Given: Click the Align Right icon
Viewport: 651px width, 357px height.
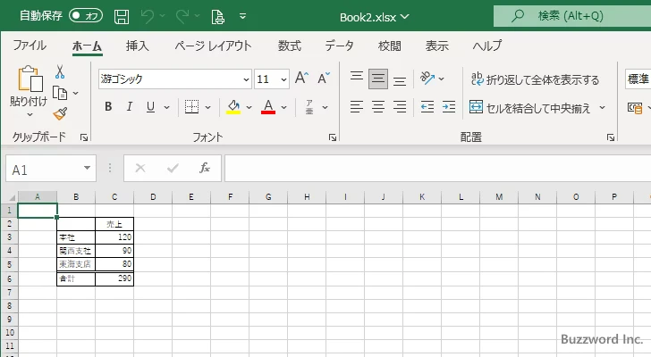Looking at the screenshot, I should [400, 107].
